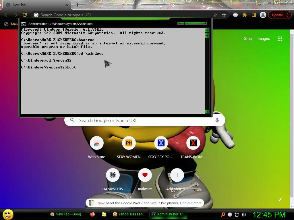Open the Gmail link

(248, 39)
